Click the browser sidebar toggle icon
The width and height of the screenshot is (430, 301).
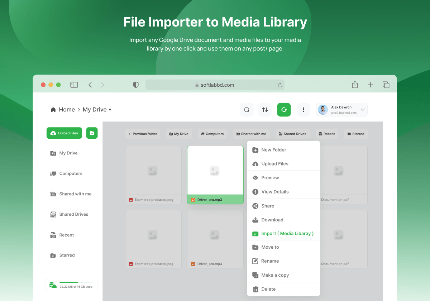coord(74,85)
